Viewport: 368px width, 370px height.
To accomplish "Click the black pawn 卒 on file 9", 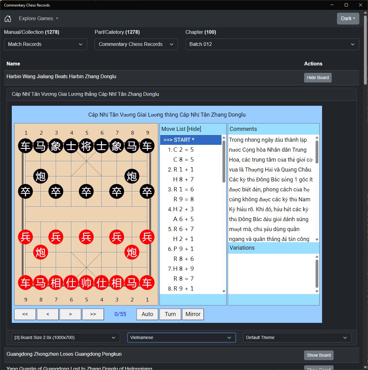I will coord(147,191).
